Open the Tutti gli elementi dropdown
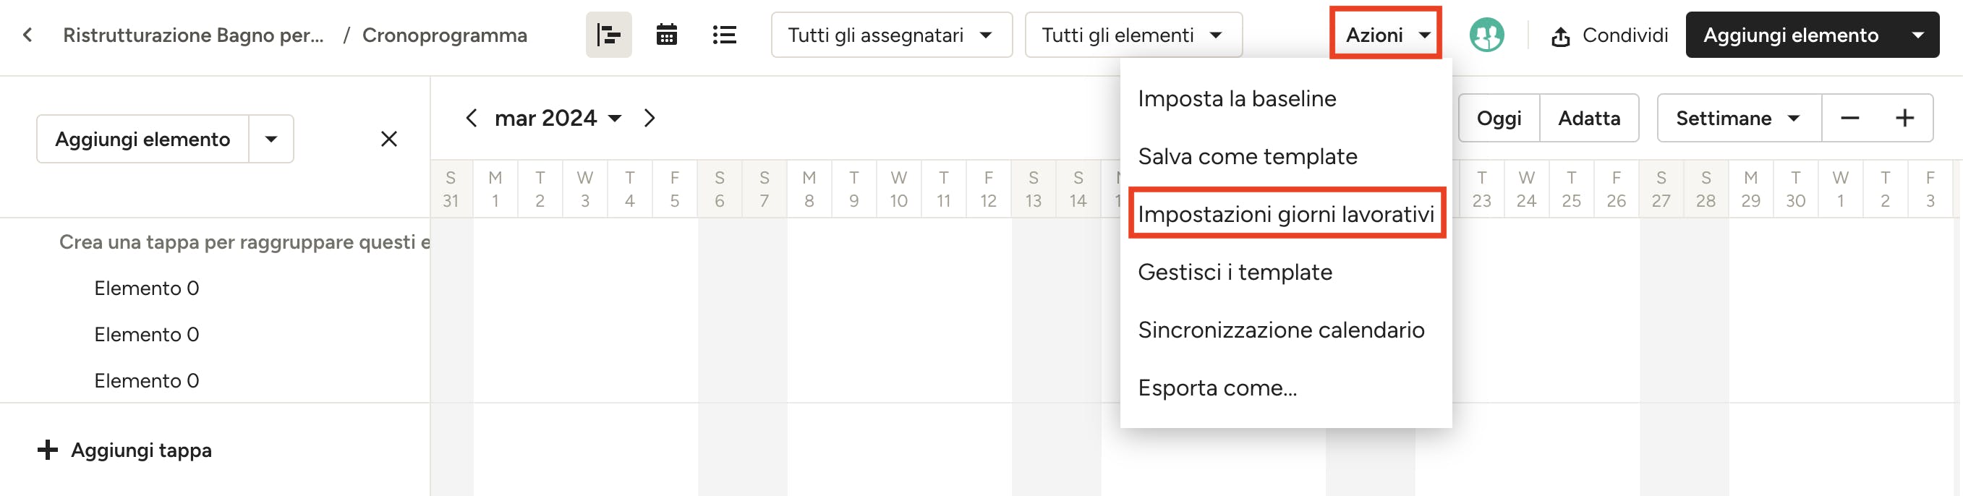 pyautogui.click(x=1133, y=35)
